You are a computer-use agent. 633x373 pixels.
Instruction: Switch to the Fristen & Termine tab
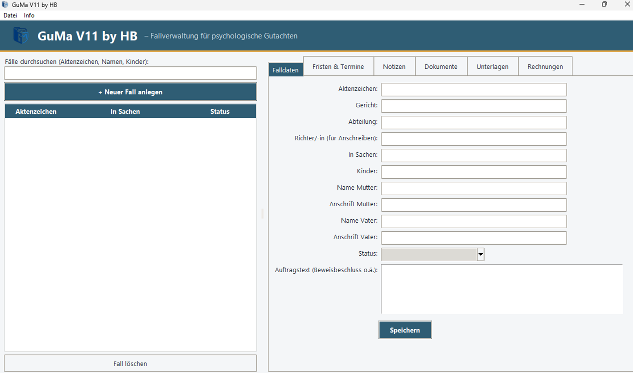click(338, 66)
